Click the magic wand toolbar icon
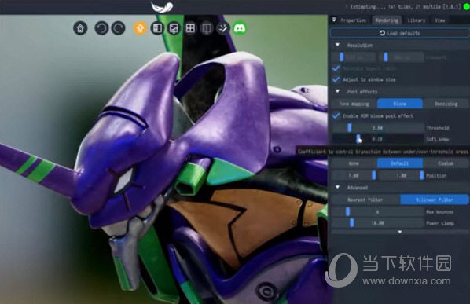This screenshot has height=304, width=470. tap(222, 28)
